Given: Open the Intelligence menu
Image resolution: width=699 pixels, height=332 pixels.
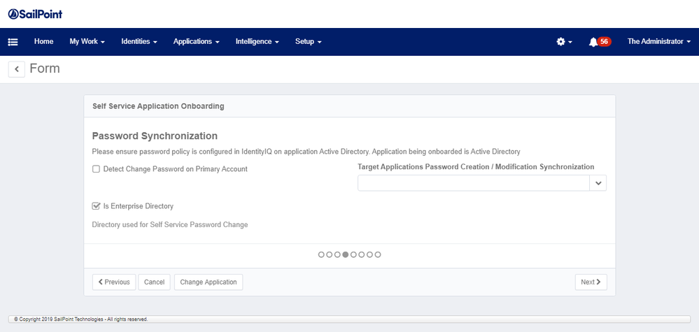Looking at the screenshot, I should (x=257, y=42).
